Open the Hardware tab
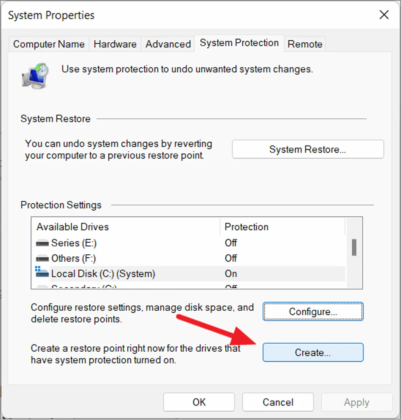Screen dimensions: 401x420 point(115,44)
